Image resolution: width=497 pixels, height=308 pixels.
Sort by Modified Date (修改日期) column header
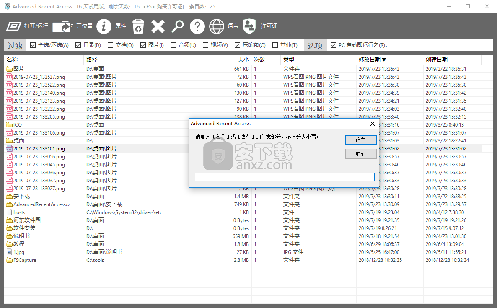click(x=390, y=60)
